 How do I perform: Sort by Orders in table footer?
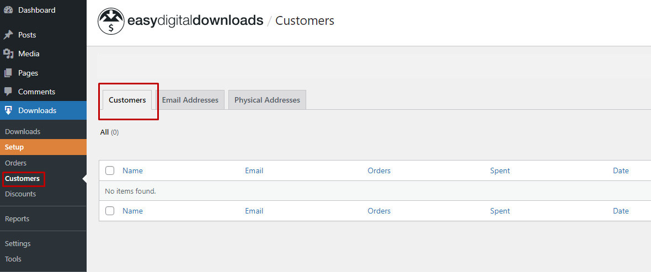379,211
